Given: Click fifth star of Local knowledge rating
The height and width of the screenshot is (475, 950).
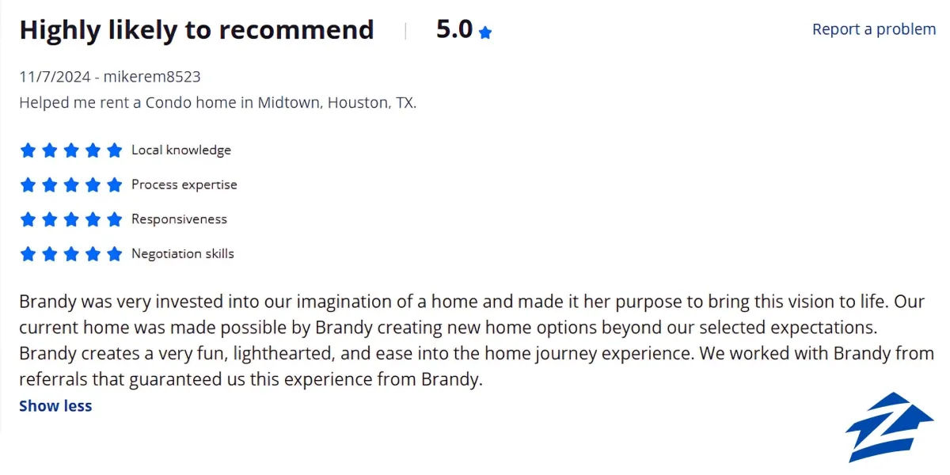Looking at the screenshot, I should (115, 150).
